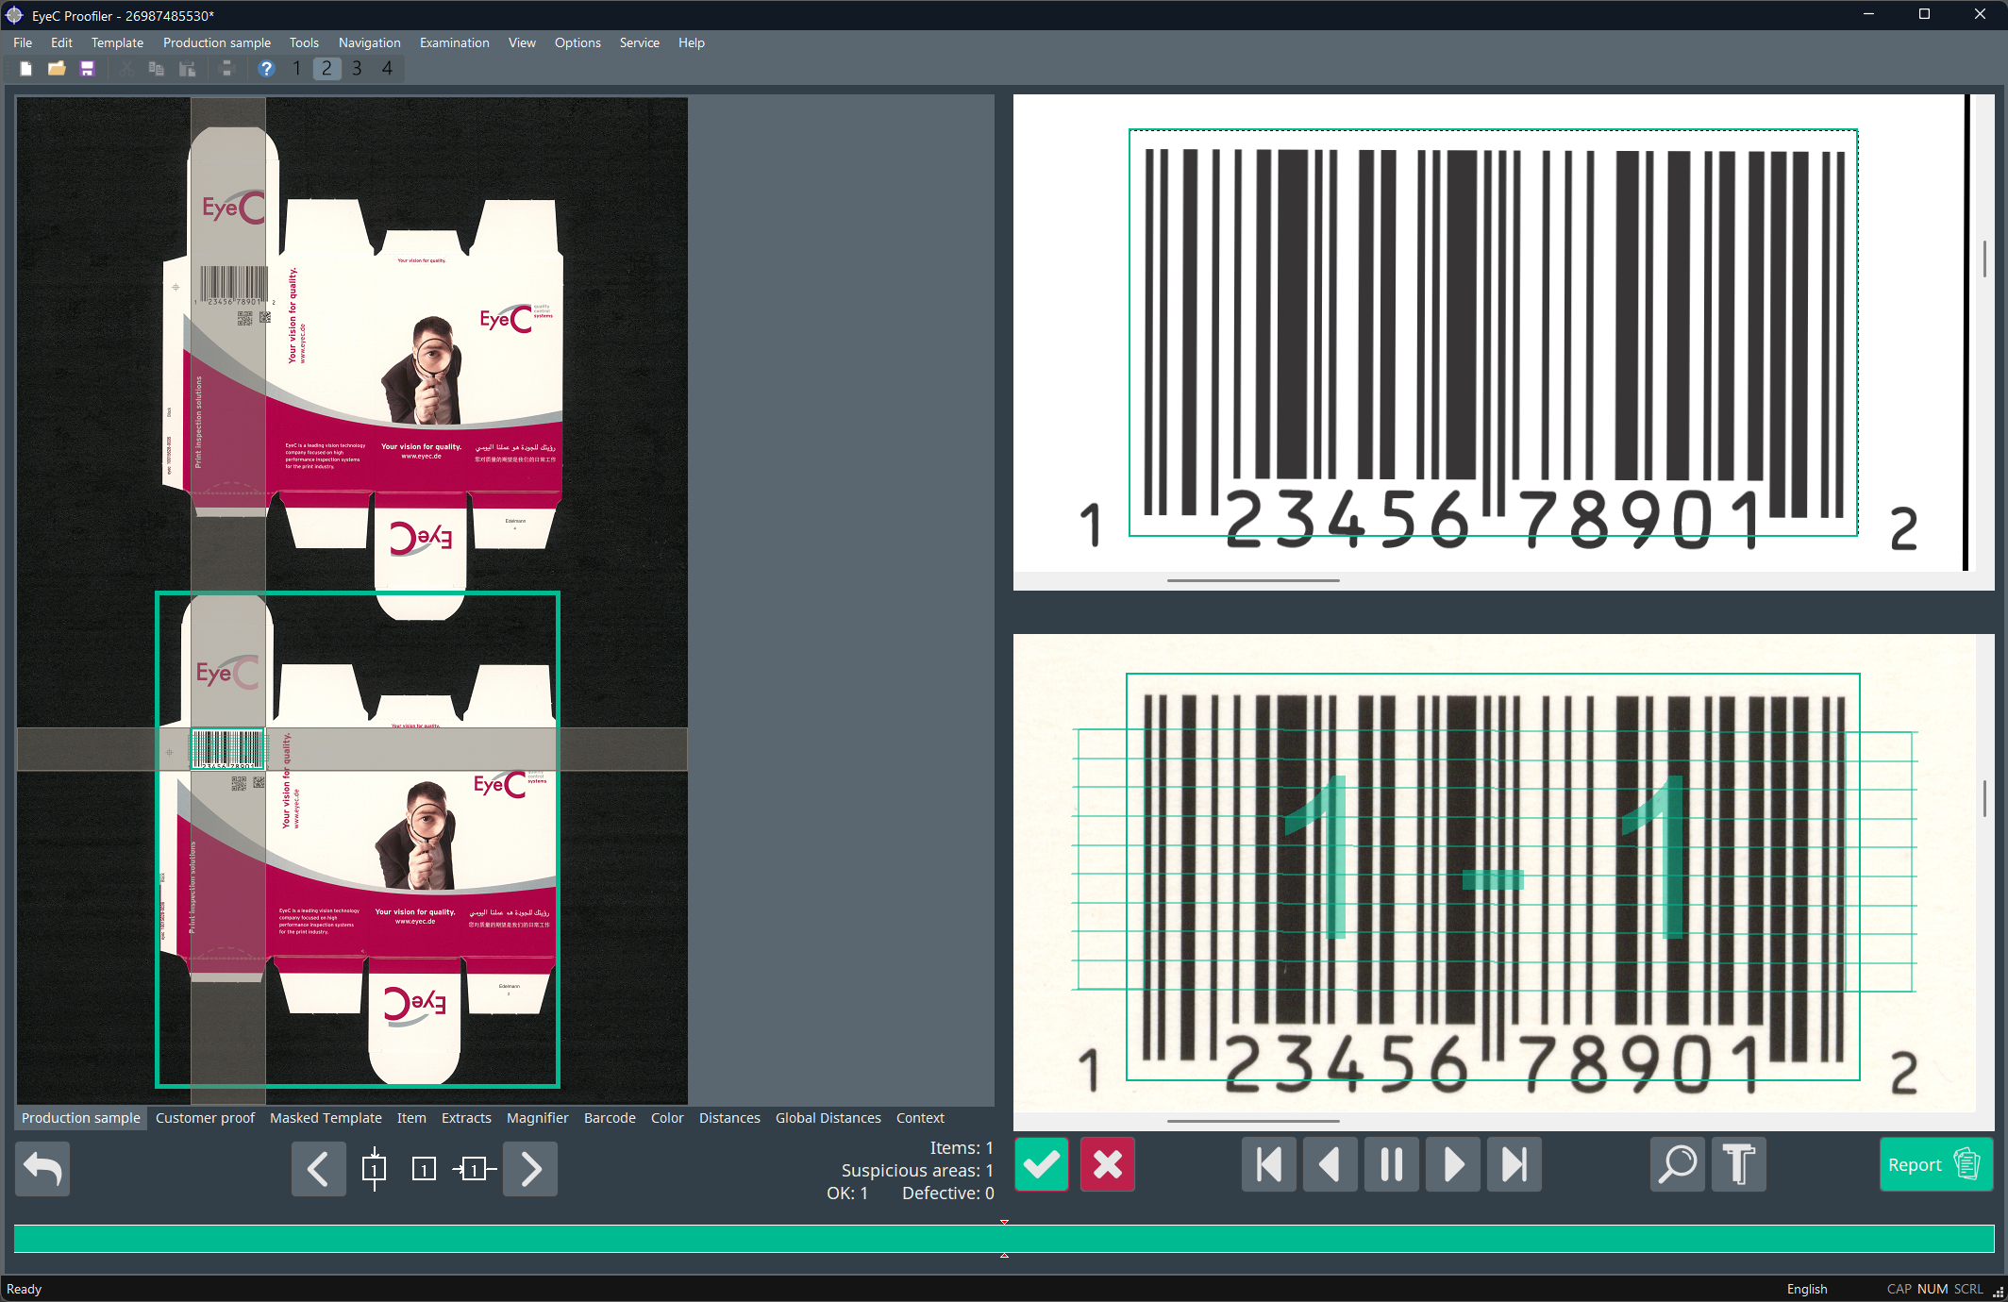Generate the Report
This screenshot has height=1302, width=2008.
coord(1936,1164)
